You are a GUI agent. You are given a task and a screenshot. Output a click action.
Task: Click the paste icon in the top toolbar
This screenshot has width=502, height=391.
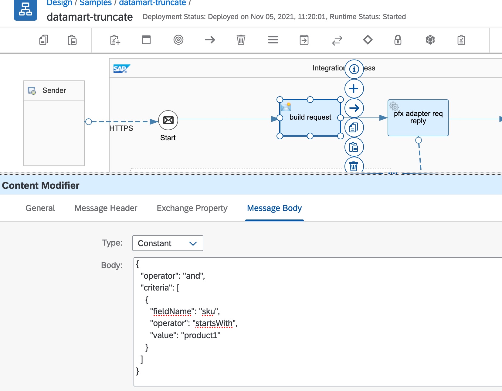[72, 40]
